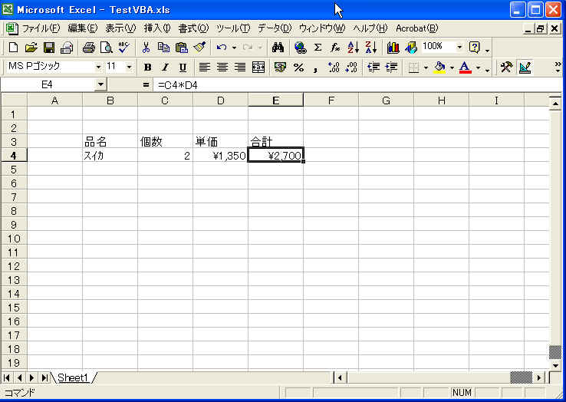This screenshot has height=402, width=566.
Task: Increase the indent icon
Action: [391, 68]
